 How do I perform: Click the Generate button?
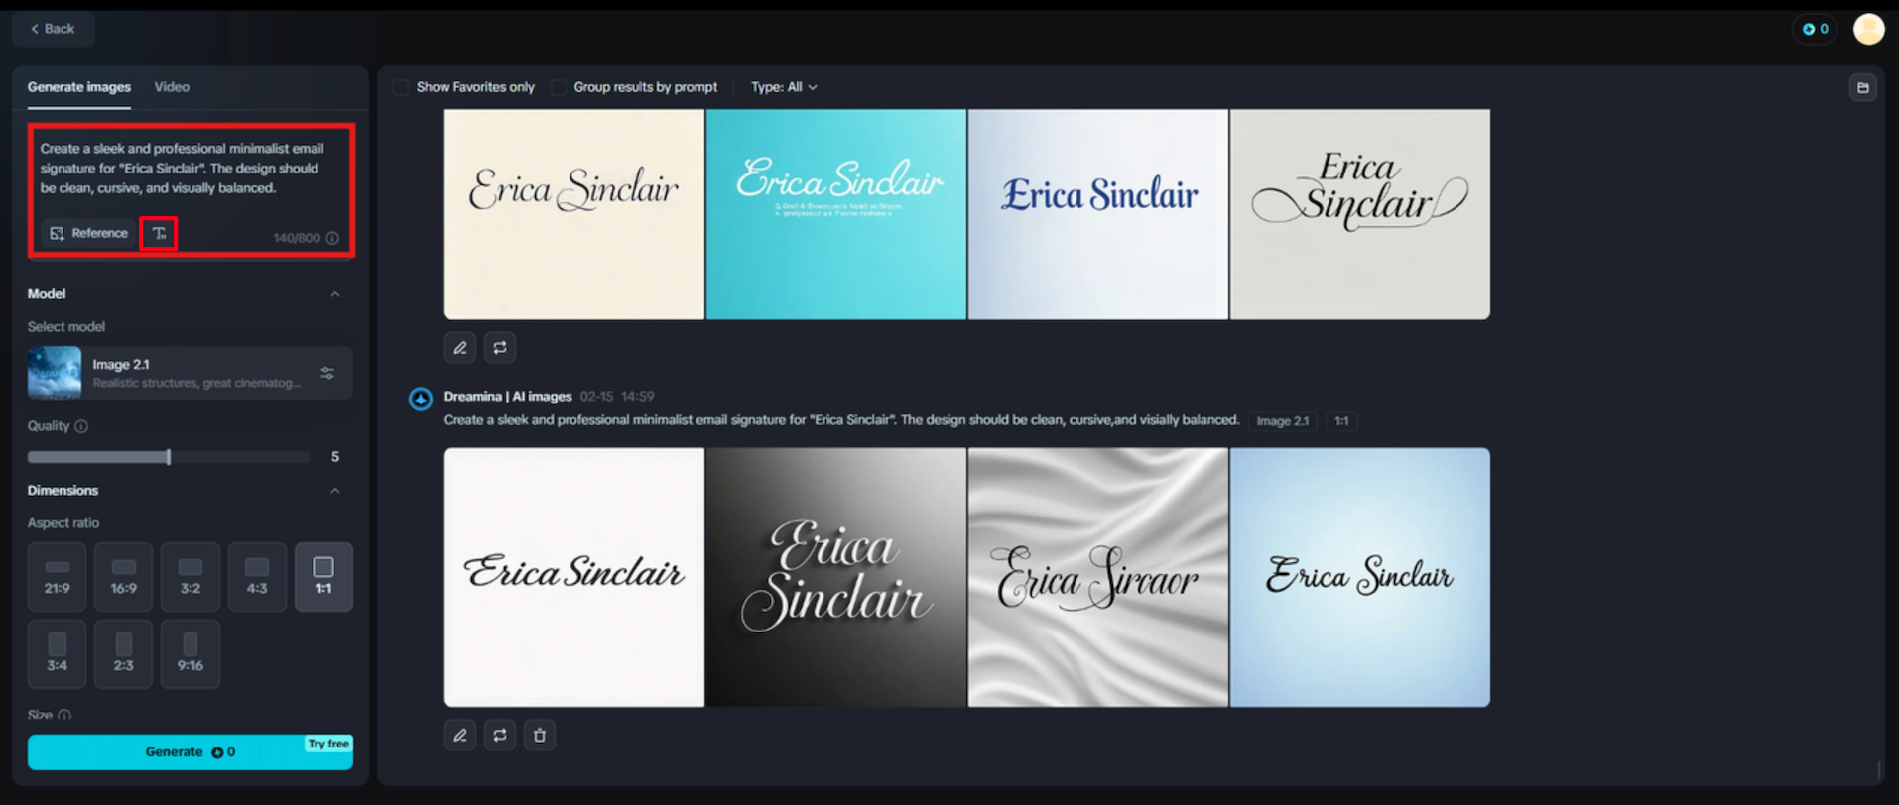pyautogui.click(x=190, y=752)
